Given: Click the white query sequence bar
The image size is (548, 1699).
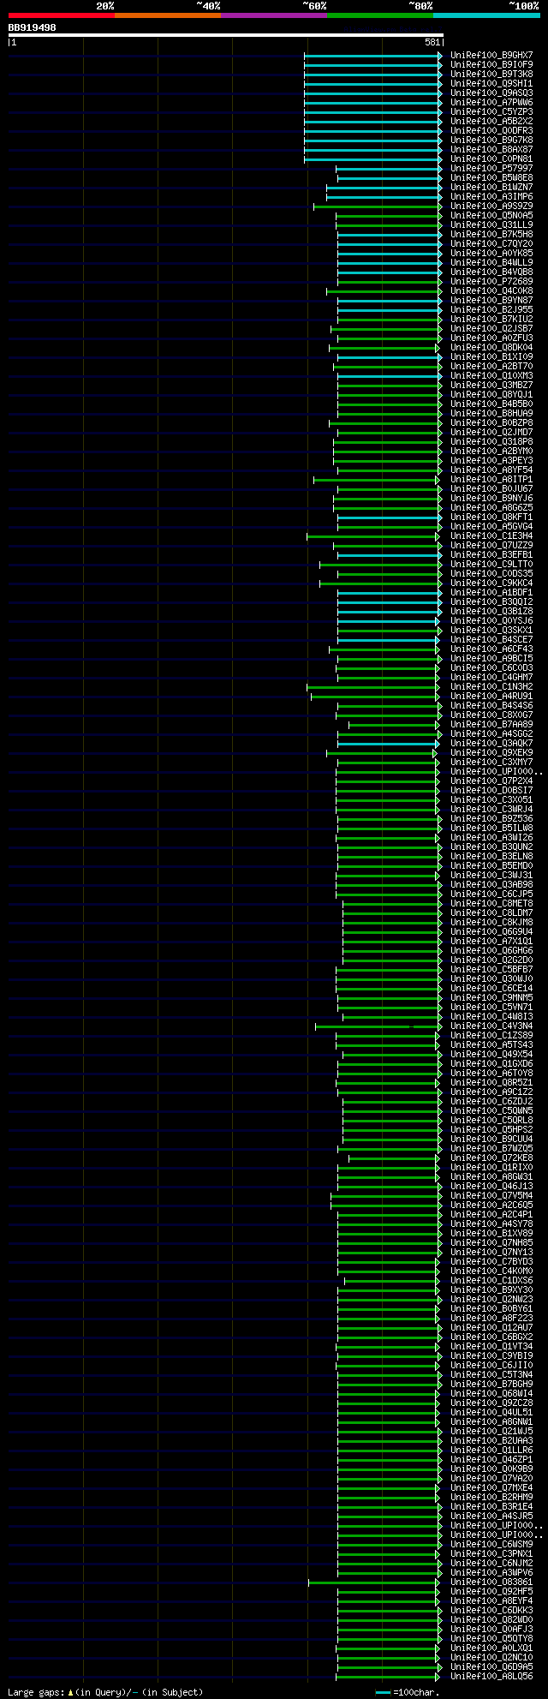Looking at the screenshot, I should point(225,35).
